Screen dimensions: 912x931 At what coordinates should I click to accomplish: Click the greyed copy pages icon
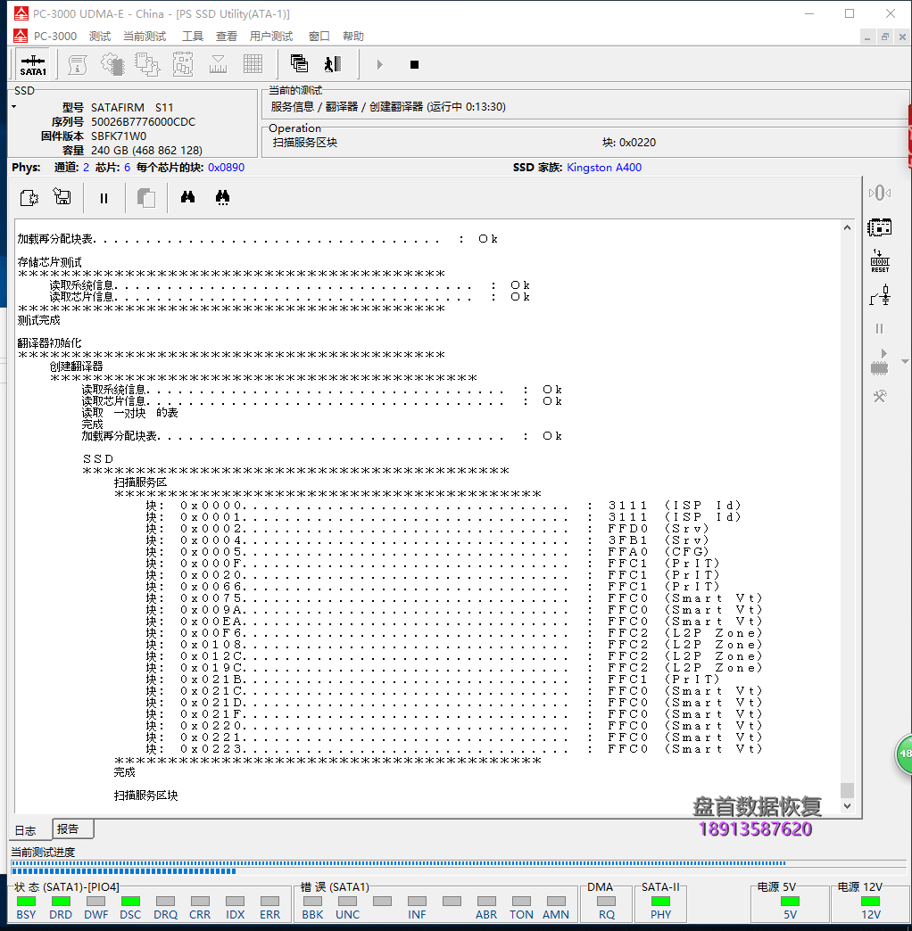pos(146,198)
